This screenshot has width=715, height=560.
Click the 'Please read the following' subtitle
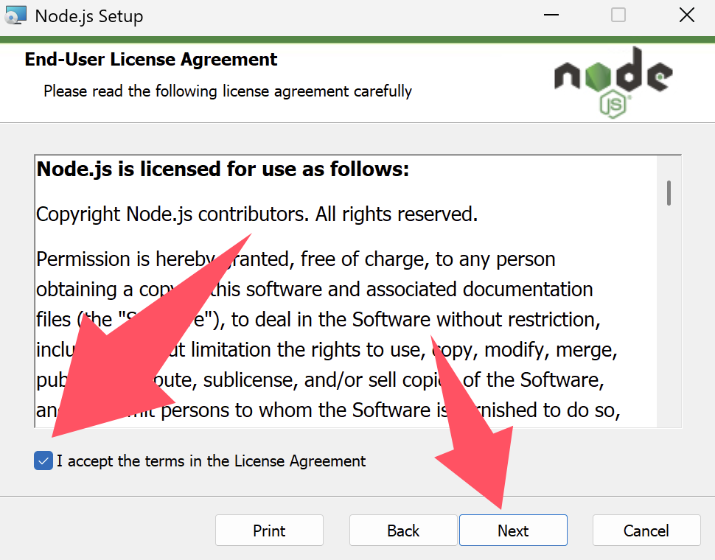pyautogui.click(x=227, y=91)
